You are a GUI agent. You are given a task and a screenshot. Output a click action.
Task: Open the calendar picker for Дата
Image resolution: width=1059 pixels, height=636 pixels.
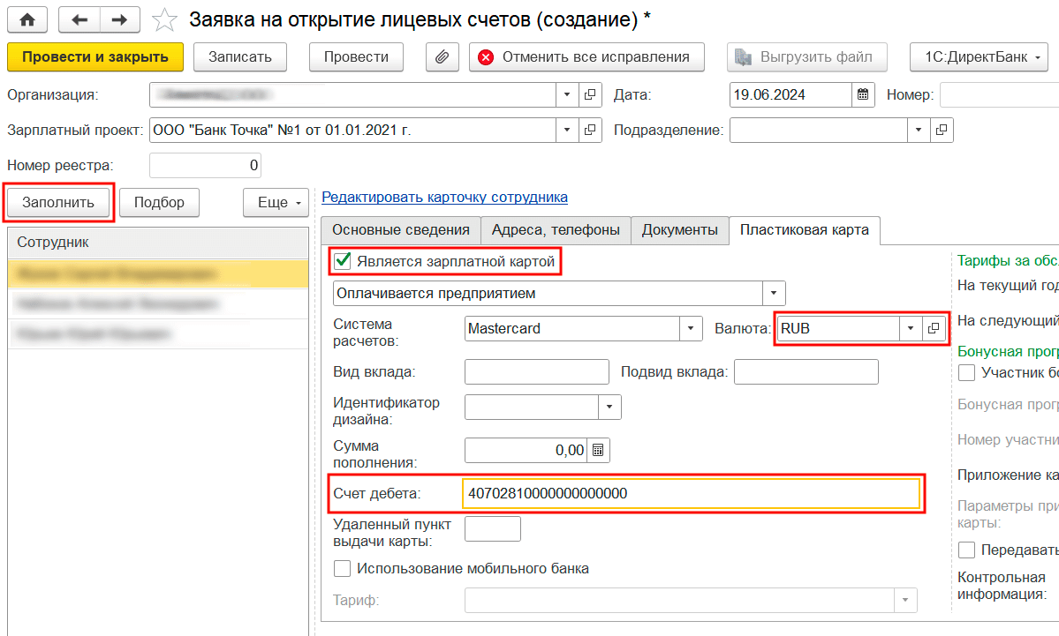(x=863, y=95)
